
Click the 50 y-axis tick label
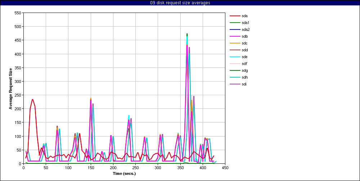click(19, 150)
